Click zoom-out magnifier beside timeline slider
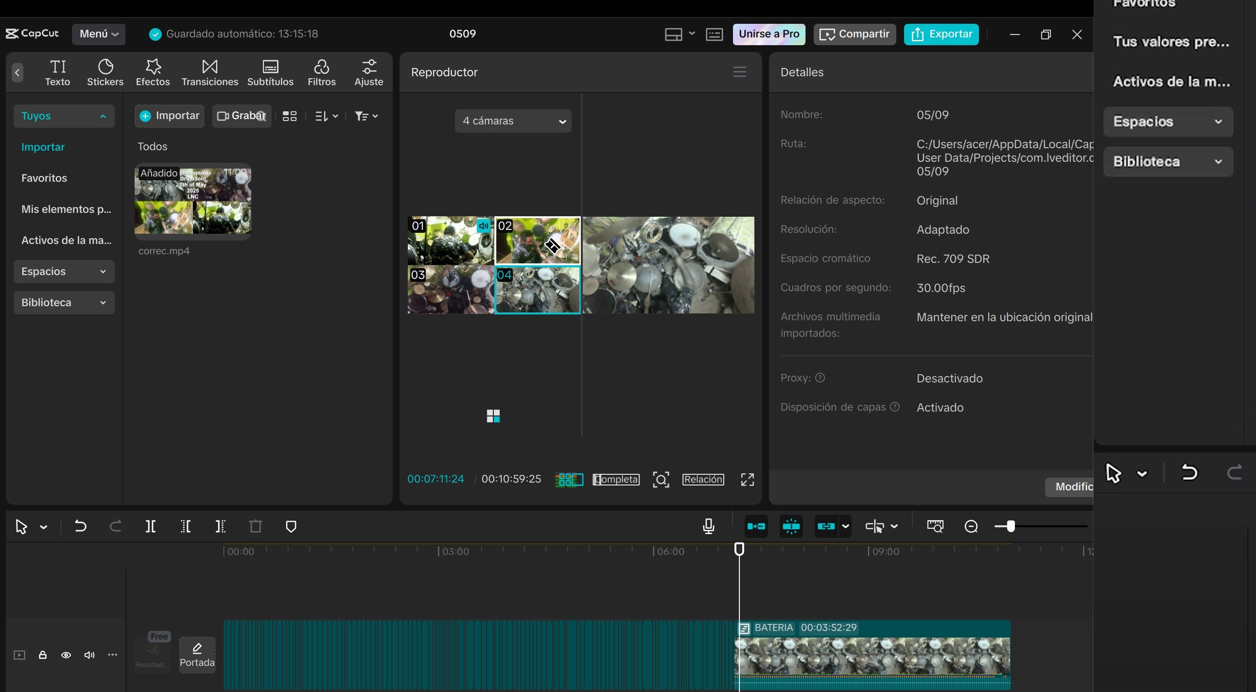1256x692 pixels. click(971, 526)
